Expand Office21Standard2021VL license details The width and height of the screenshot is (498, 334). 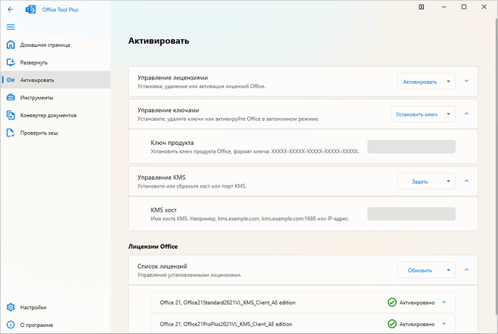[x=444, y=302]
